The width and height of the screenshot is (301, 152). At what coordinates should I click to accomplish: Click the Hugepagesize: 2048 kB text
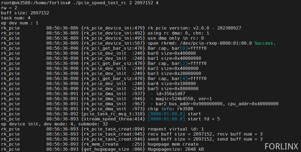[176, 149]
